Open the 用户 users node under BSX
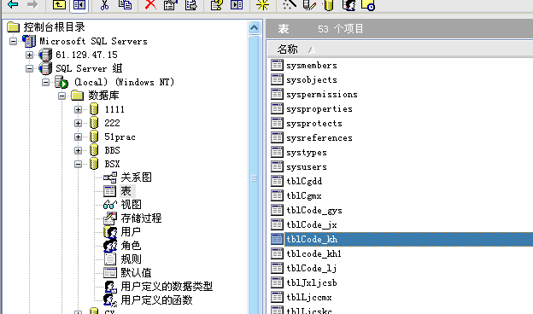The image size is (533, 314). point(131,232)
